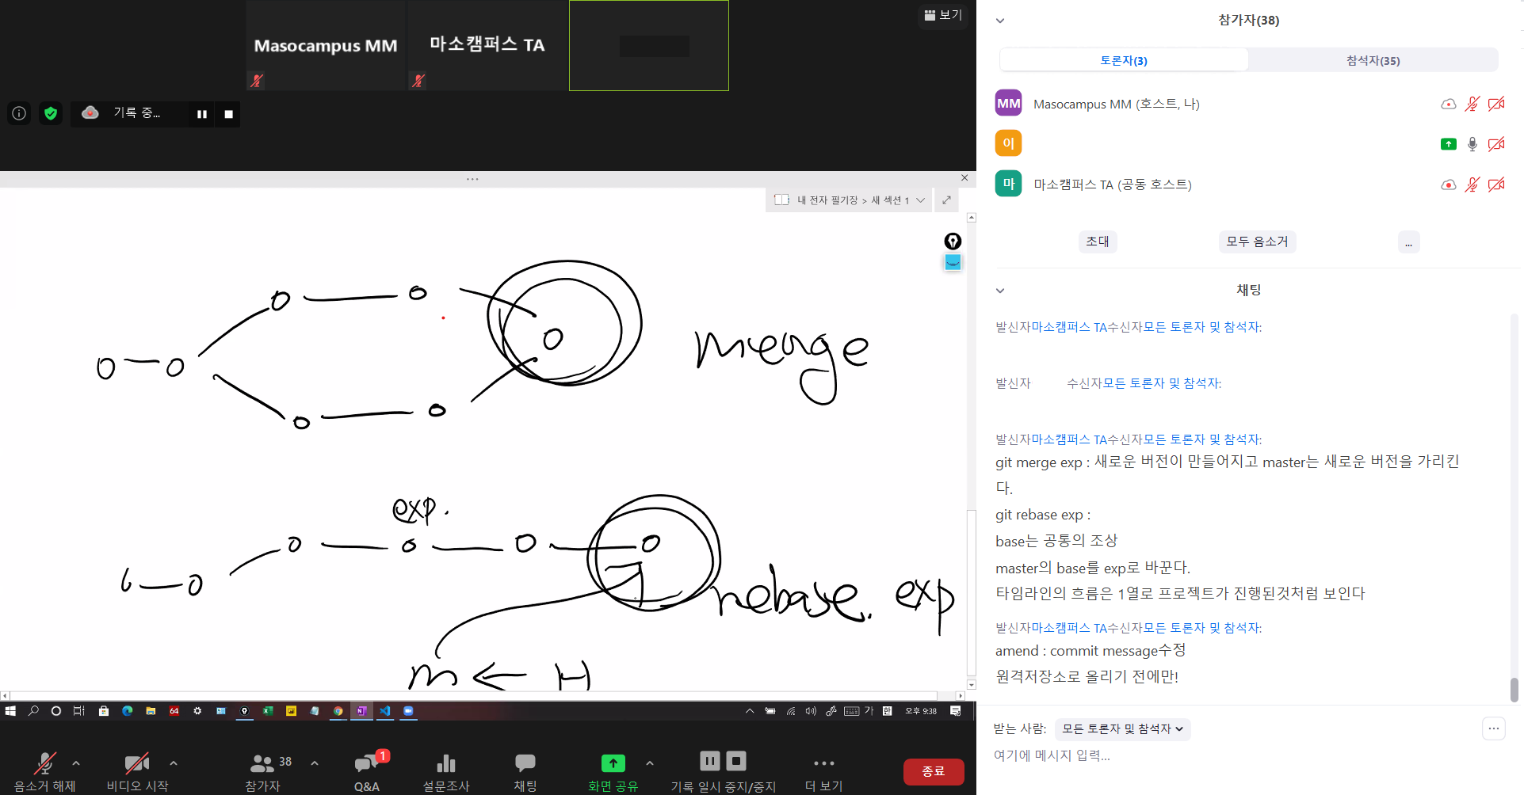Open the Q&A panel icon
Image resolution: width=1524 pixels, height=795 pixels.
[366, 763]
